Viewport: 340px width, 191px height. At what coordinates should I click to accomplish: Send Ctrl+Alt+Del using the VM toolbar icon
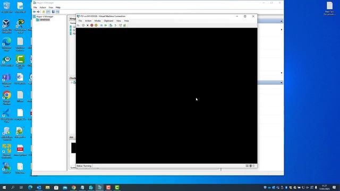(78, 25)
